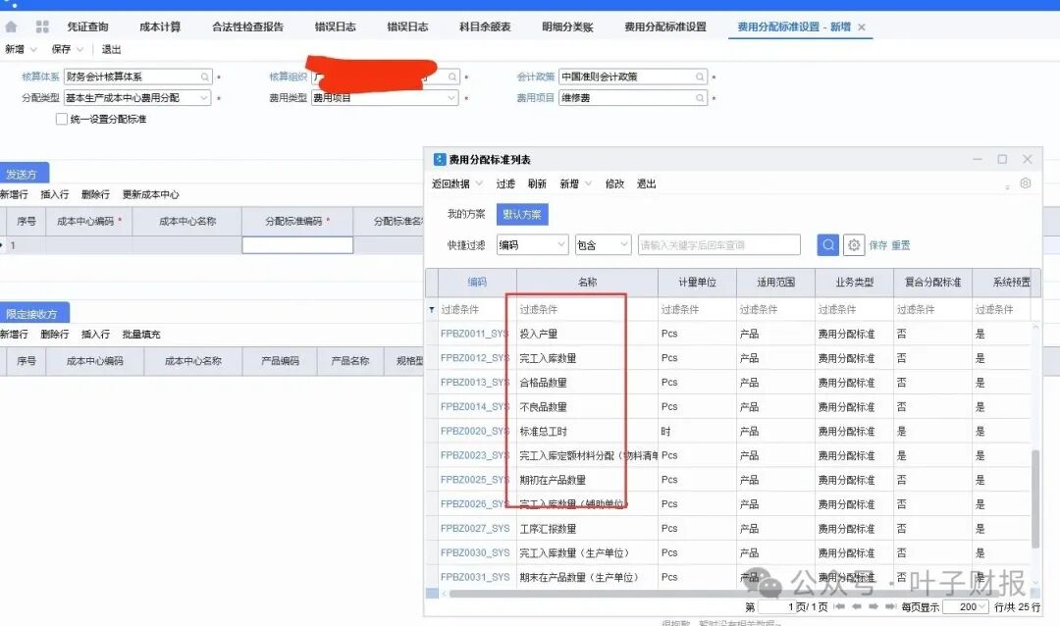Select the 我的方案 scheme tab
The width and height of the screenshot is (1060, 626).
click(466, 214)
